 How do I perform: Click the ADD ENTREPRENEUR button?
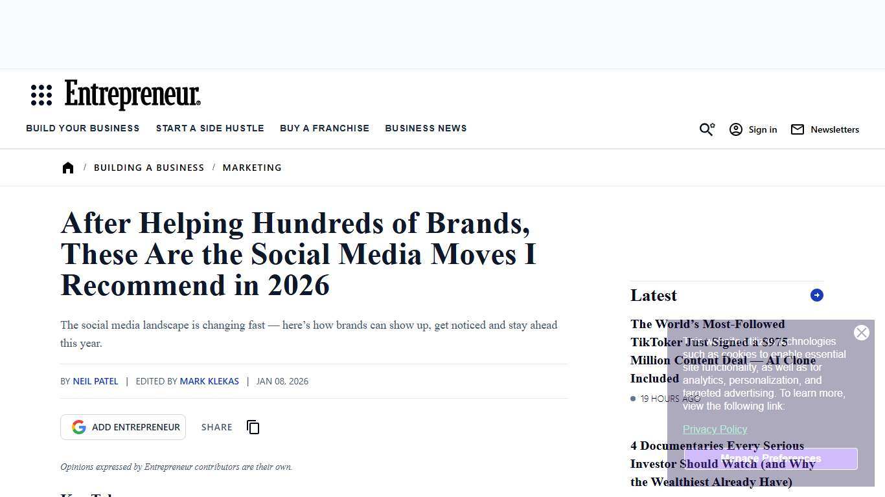pos(123,426)
